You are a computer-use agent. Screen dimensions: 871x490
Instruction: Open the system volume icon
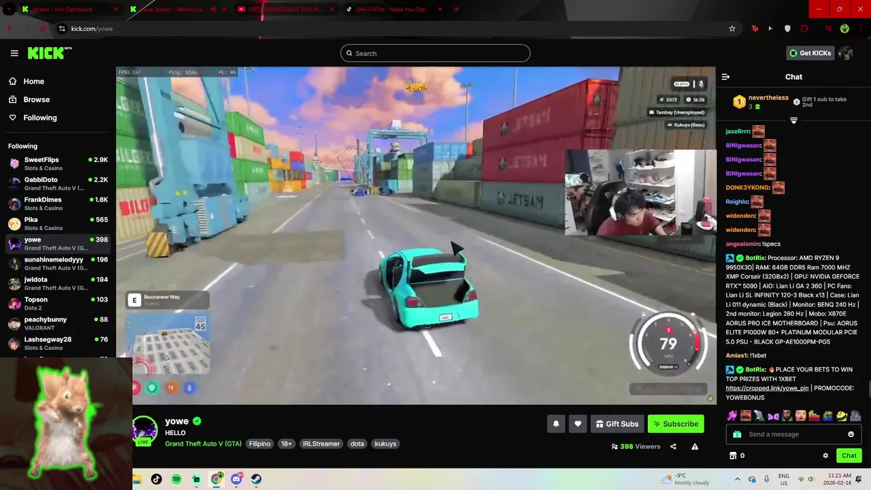811,479
